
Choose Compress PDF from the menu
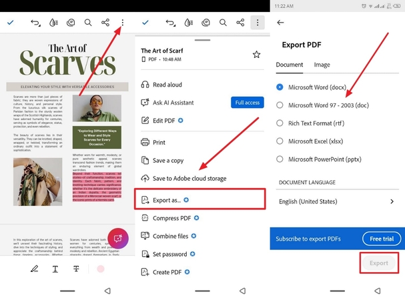[x=202, y=218]
